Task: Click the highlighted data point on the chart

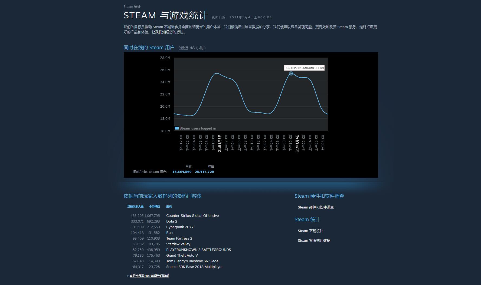Action: pos(291,73)
